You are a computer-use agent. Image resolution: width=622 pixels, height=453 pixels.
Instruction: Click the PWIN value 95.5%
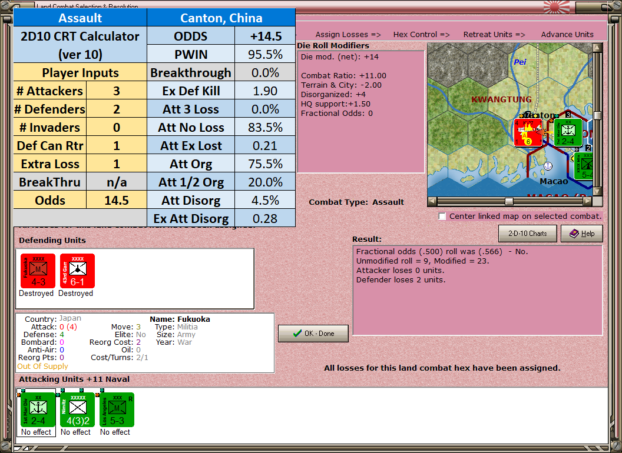click(x=265, y=54)
